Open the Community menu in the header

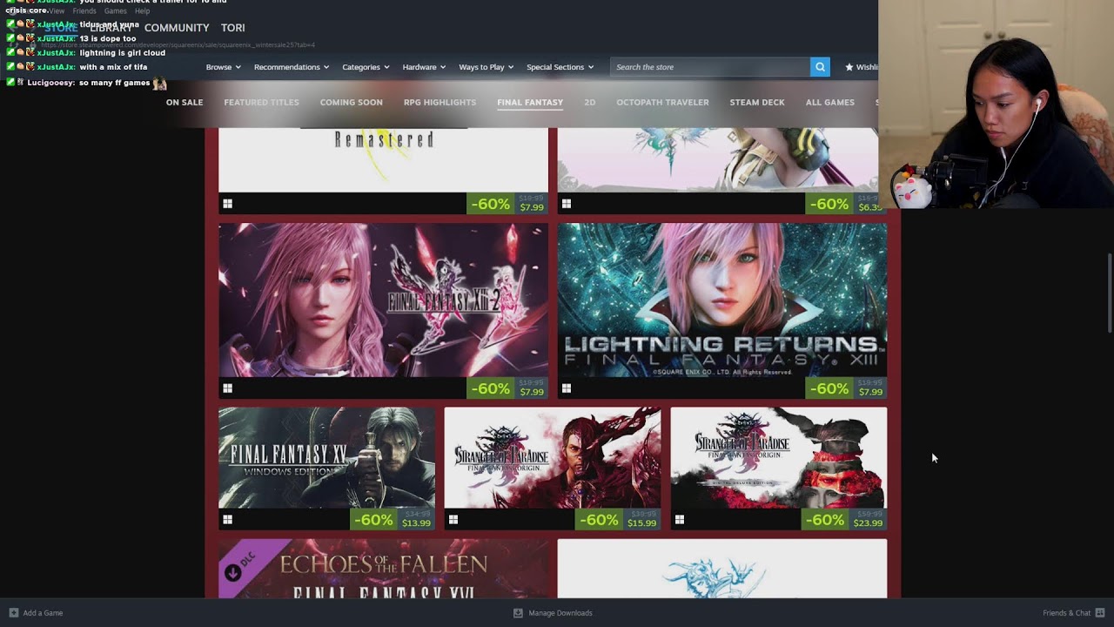pos(177,28)
